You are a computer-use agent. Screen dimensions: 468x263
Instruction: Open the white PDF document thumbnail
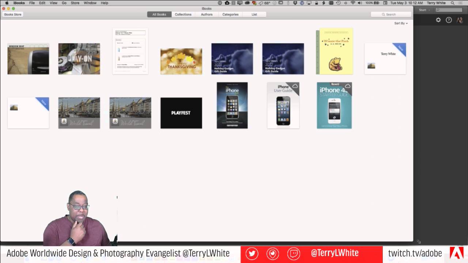pyautogui.click(x=130, y=51)
